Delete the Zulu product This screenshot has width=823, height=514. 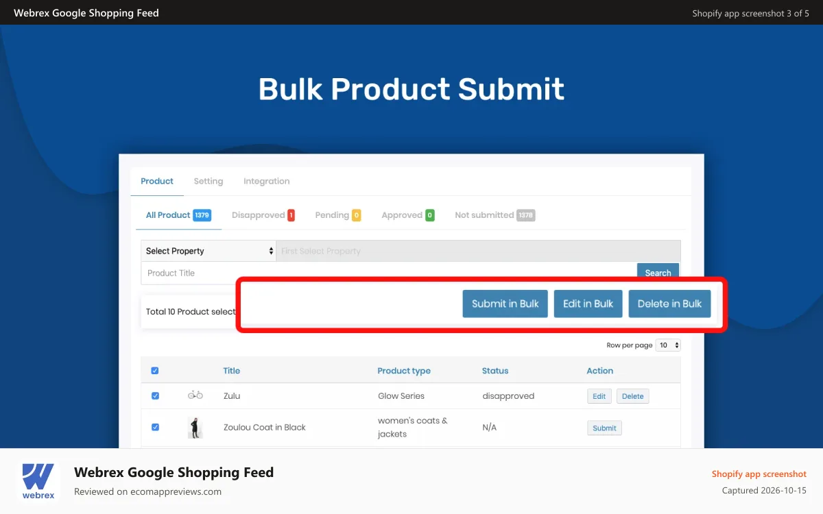[x=633, y=396]
